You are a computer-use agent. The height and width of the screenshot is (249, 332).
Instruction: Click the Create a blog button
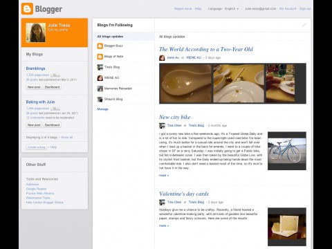[x=37, y=147]
